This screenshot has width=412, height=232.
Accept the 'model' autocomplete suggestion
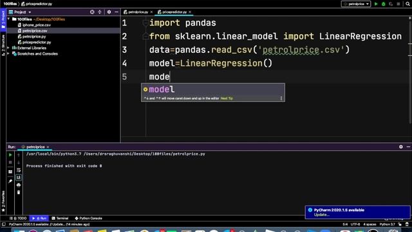click(213, 90)
